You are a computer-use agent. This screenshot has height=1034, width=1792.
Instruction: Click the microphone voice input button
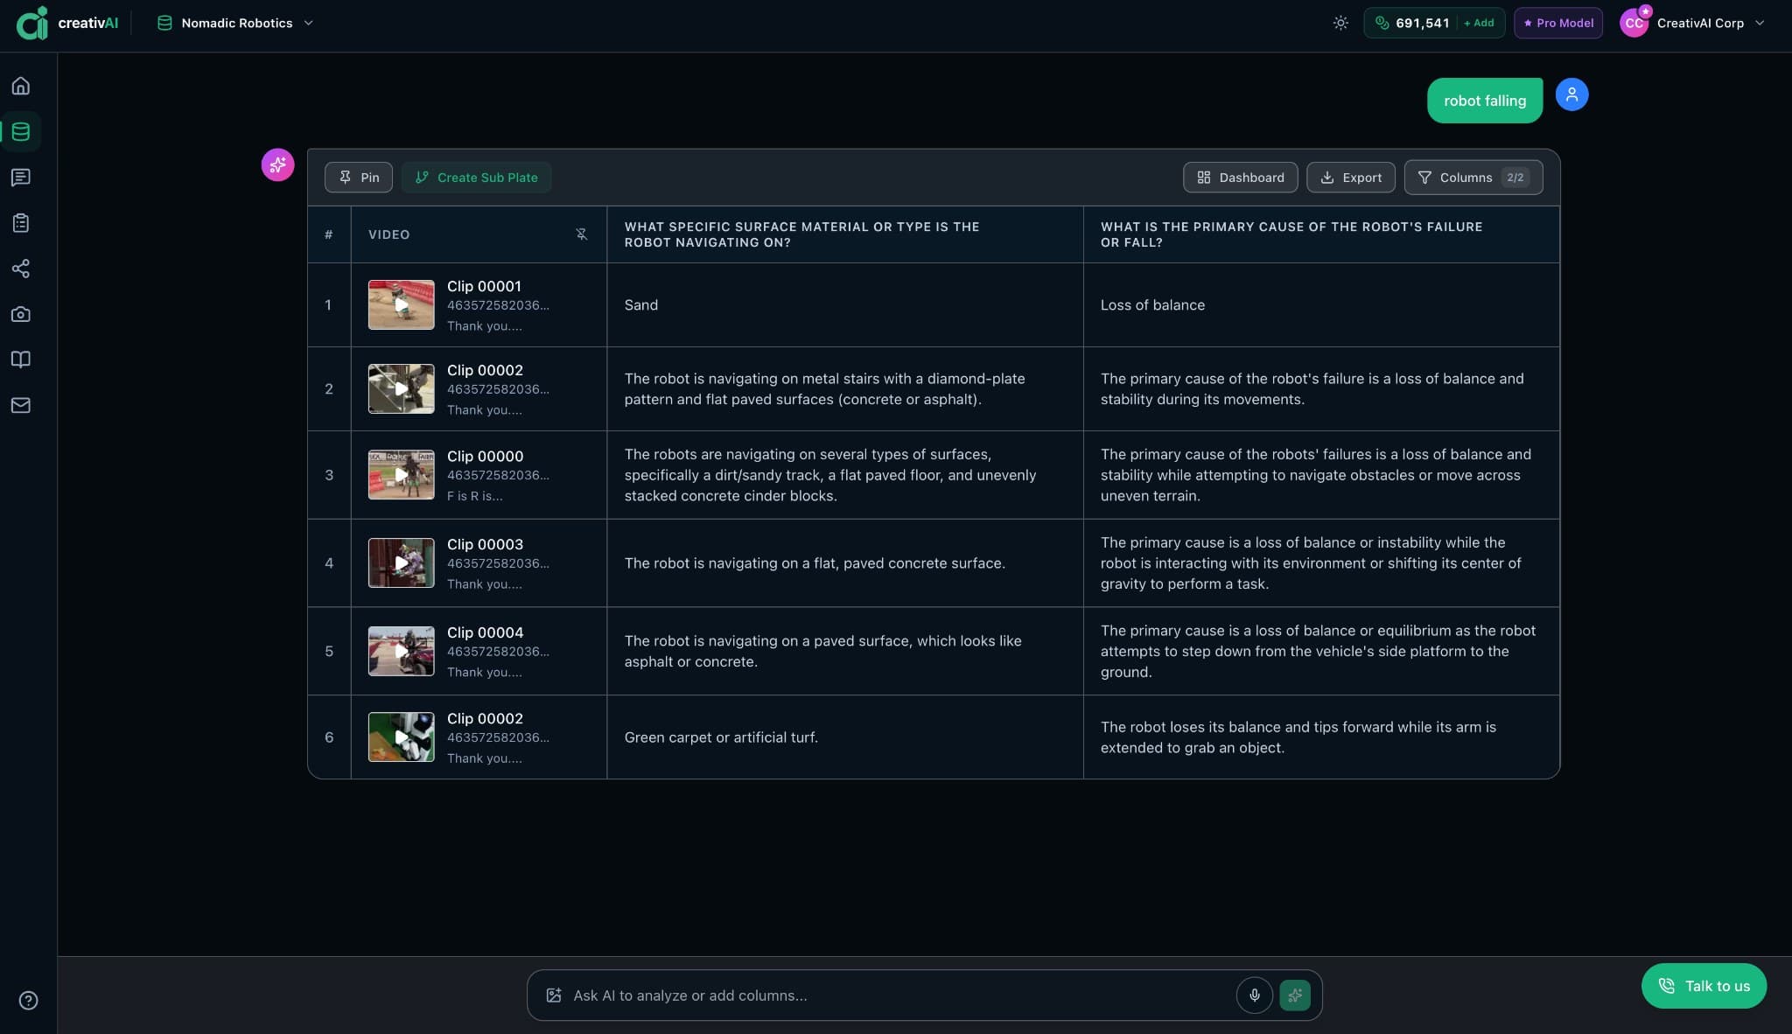click(x=1254, y=995)
